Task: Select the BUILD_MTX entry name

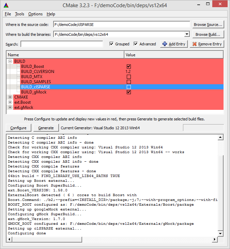Action: pyautogui.click(x=32, y=77)
